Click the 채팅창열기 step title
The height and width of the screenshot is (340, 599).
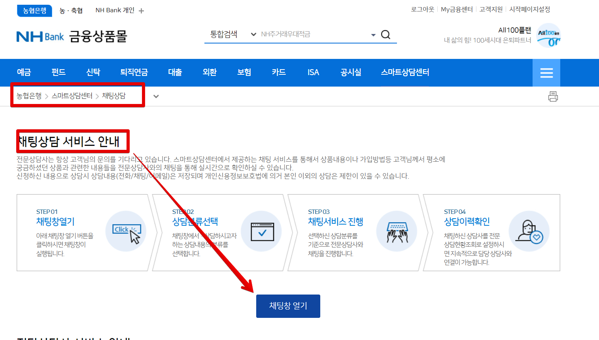pyautogui.click(x=55, y=222)
